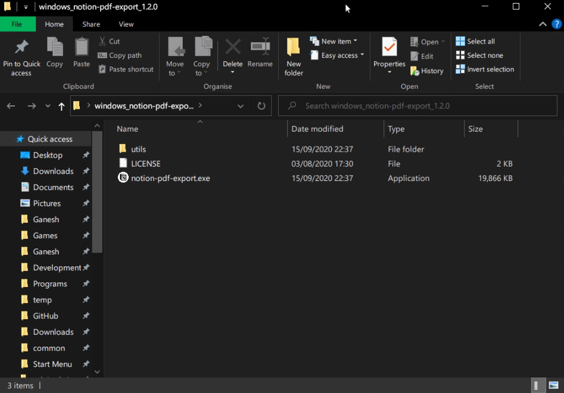The height and width of the screenshot is (393, 564).
Task: Sort by the Type column
Action: tap(396, 129)
